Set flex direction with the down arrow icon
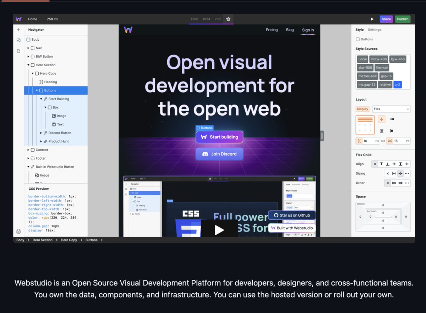The height and width of the screenshot is (313, 426). [x=382, y=119]
